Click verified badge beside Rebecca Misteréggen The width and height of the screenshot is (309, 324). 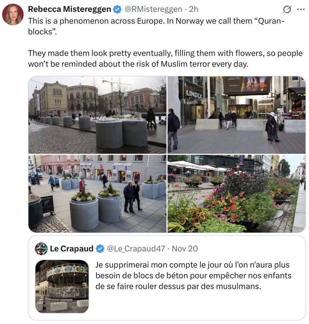(117, 10)
